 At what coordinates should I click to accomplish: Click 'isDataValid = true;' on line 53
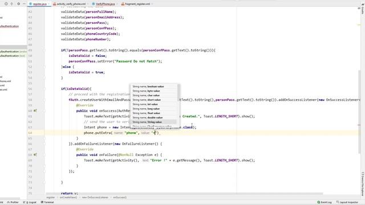[87, 72]
